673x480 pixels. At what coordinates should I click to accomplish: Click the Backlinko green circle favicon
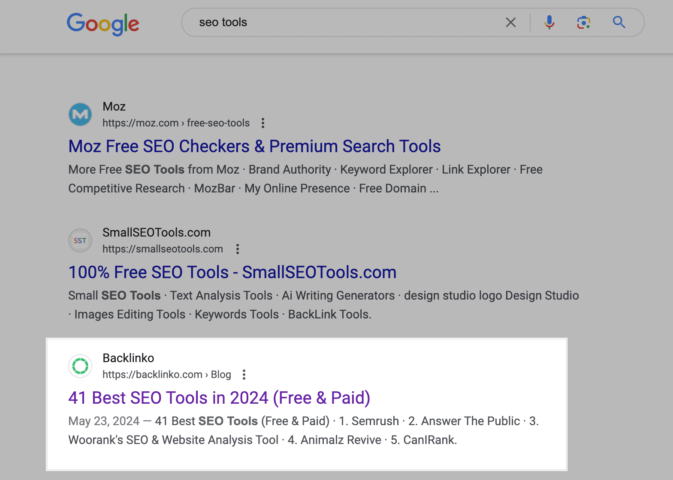point(80,366)
